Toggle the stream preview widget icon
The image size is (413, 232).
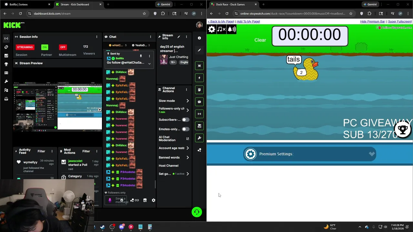click(199, 66)
